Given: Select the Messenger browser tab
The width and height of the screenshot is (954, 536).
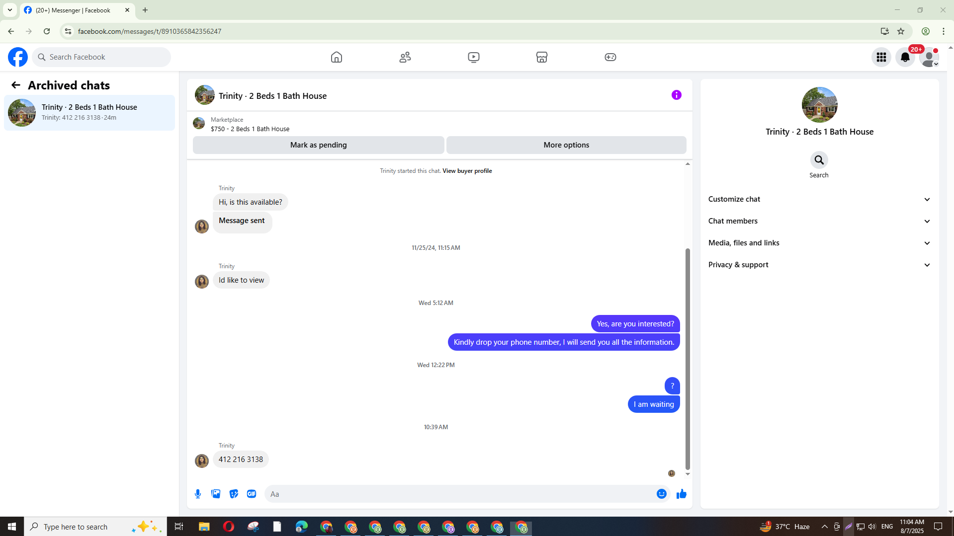Looking at the screenshot, I should coord(77,10).
